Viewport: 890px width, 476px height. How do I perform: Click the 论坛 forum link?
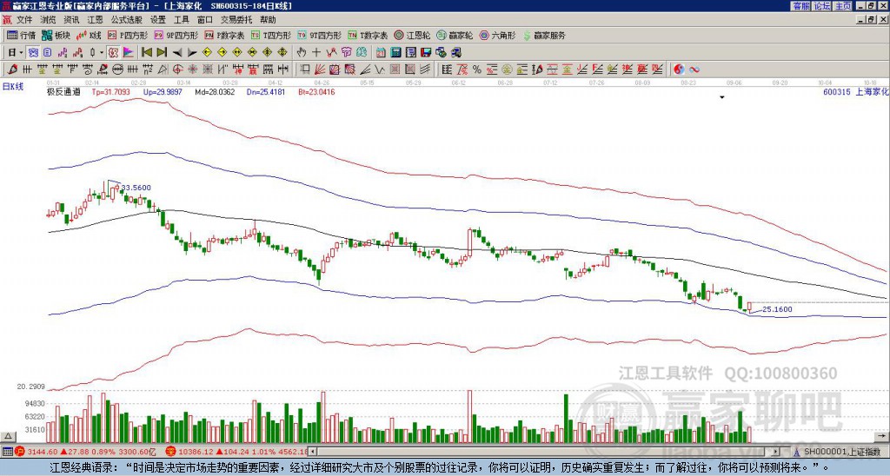[821, 6]
